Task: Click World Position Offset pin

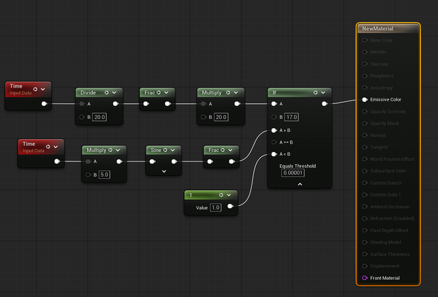Action: coord(365,159)
